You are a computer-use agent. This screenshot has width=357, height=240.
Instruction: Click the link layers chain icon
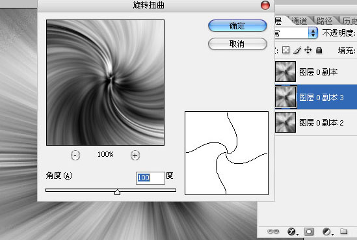pos(273,232)
